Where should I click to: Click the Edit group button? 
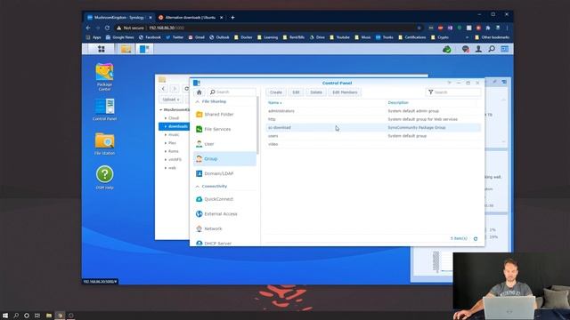(296, 92)
